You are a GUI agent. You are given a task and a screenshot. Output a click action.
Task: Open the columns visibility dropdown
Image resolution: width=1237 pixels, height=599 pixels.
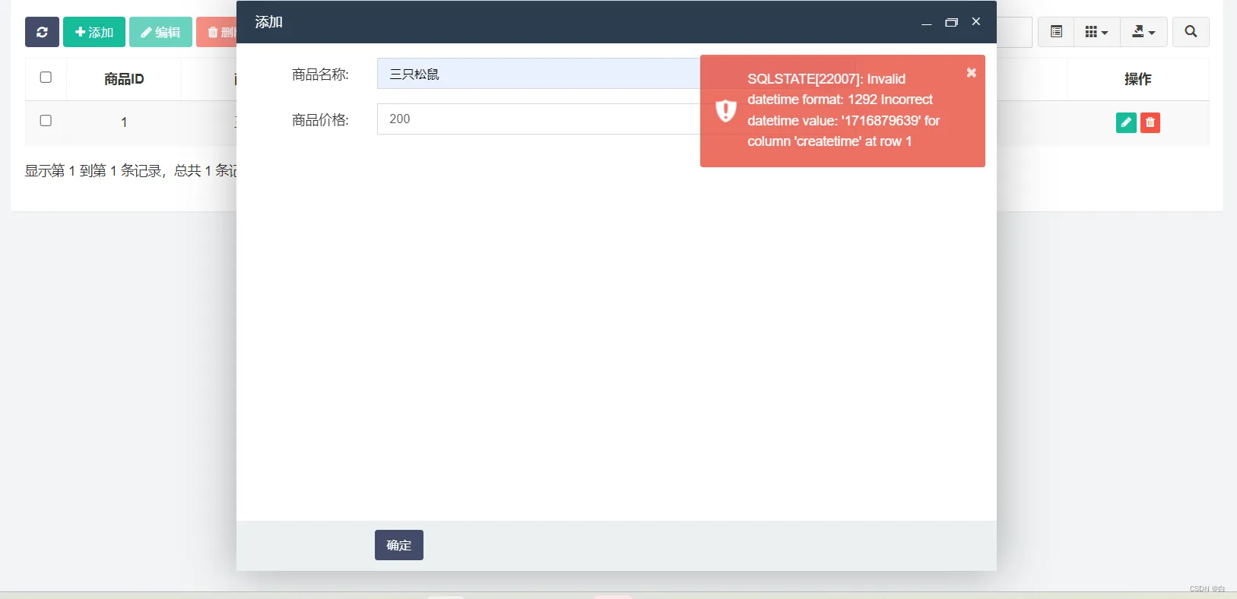point(1096,32)
